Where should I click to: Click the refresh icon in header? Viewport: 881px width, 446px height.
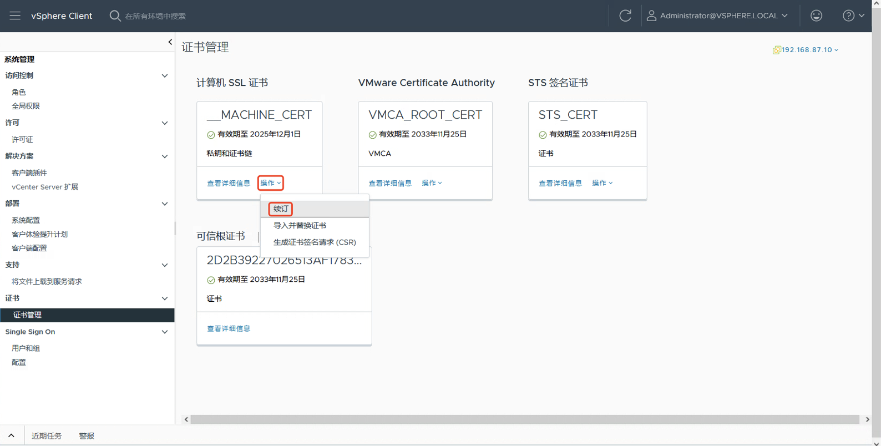point(625,16)
